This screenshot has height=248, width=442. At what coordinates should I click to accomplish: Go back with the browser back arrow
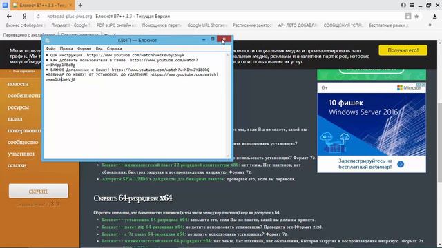click(9, 17)
